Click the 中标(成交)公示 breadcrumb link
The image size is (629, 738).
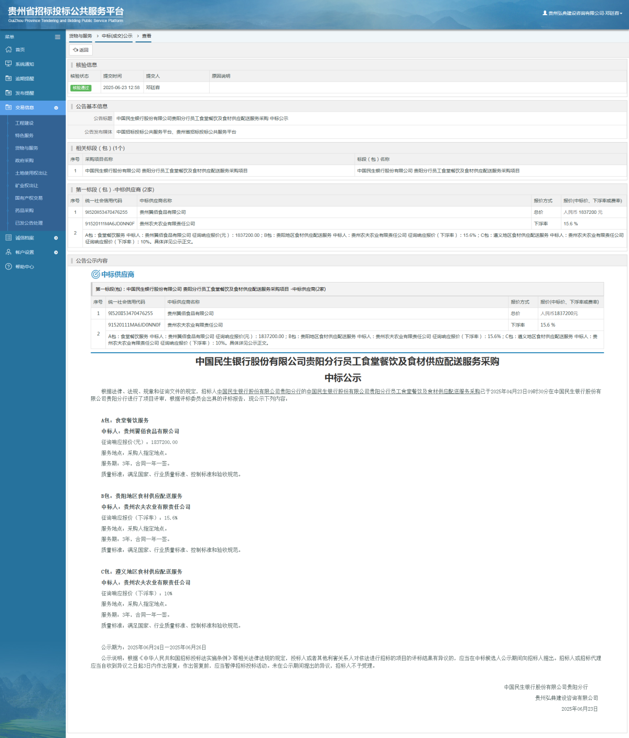(x=117, y=36)
